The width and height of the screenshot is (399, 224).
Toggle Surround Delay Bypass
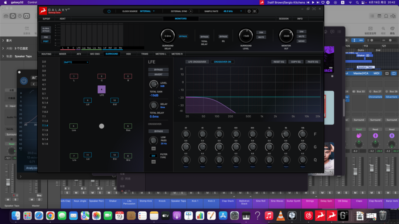[x=183, y=36]
